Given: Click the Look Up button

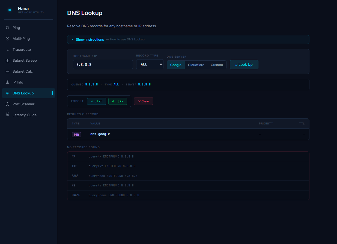Looking at the screenshot, I should click(244, 65).
